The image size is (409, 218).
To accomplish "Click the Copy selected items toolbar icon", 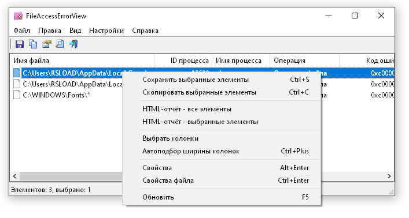I will point(33,44).
